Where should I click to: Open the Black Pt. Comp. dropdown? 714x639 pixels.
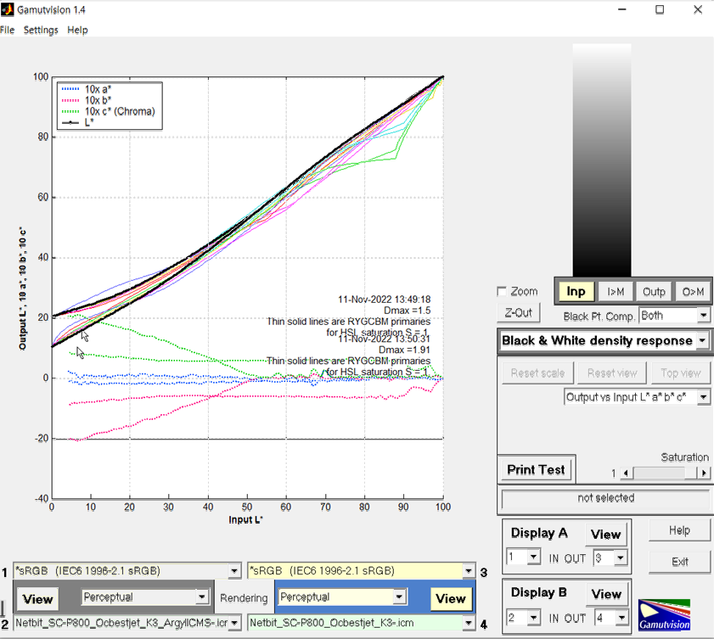tap(674, 315)
